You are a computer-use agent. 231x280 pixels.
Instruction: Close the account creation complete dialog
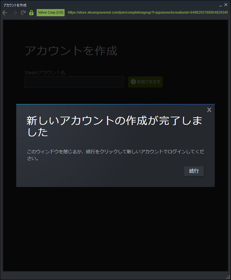coord(209,110)
